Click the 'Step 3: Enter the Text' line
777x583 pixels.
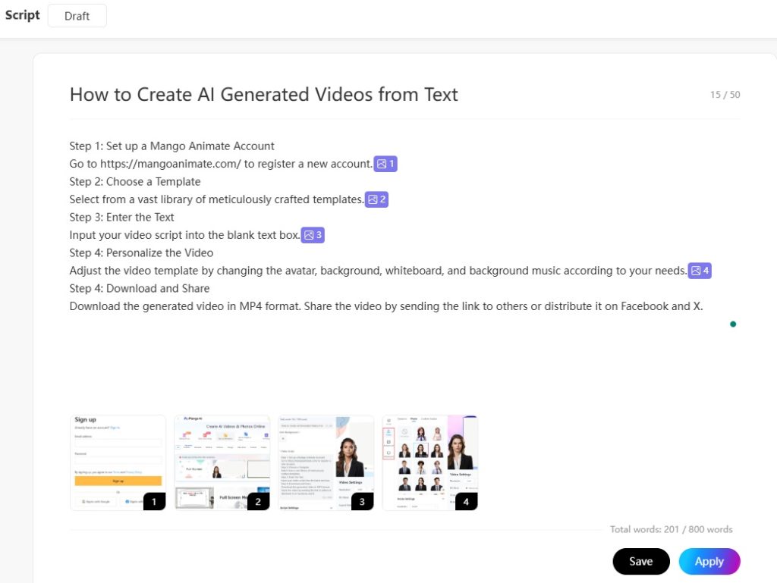pyautogui.click(x=121, y=217)
